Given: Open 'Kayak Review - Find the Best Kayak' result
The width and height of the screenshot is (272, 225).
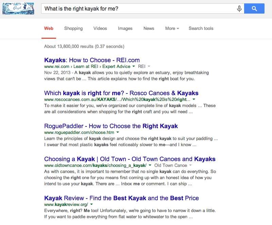Looking at the screenshot, I should [121, 198].
